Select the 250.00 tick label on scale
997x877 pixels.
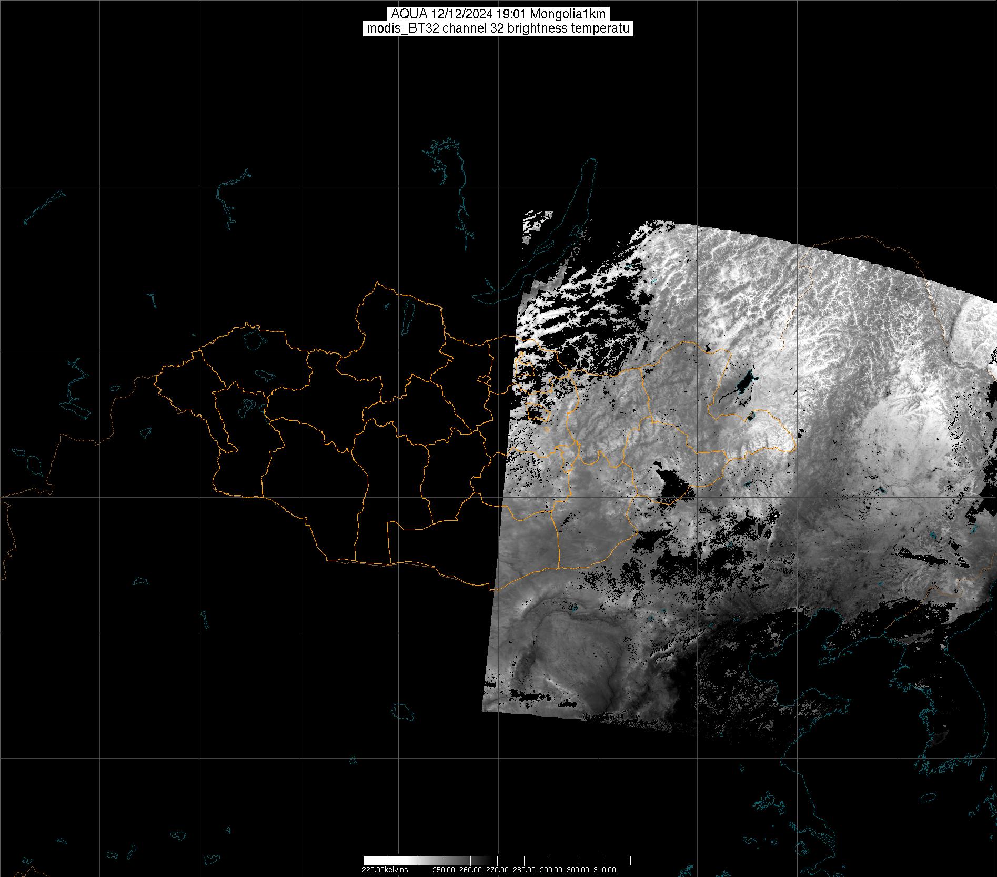click(444, 870)
